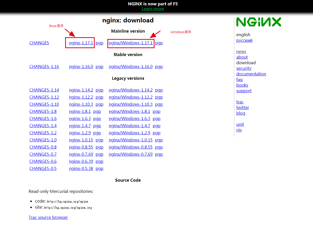Download nginx/Windows-1.16.0 stable build
Screen dimensions: 313x226
click(x=131, y=67)
